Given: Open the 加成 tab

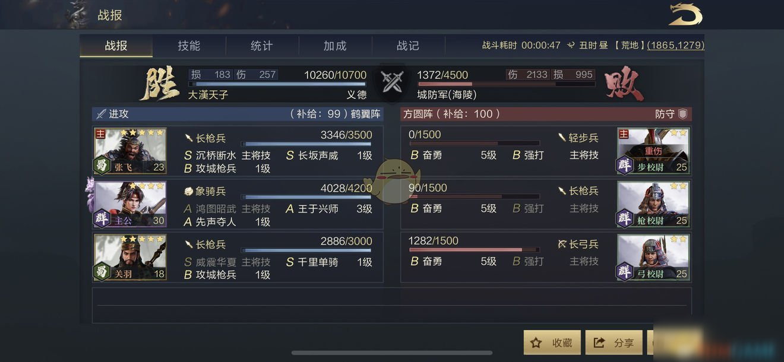Looking at the screenshot, I should (335, 46).
